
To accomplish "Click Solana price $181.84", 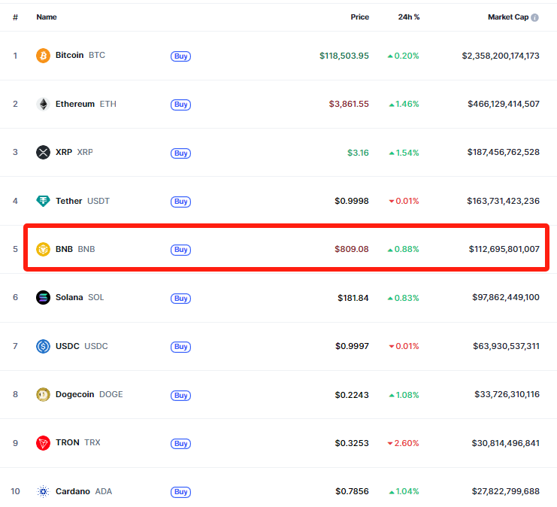I will [353, 298].
